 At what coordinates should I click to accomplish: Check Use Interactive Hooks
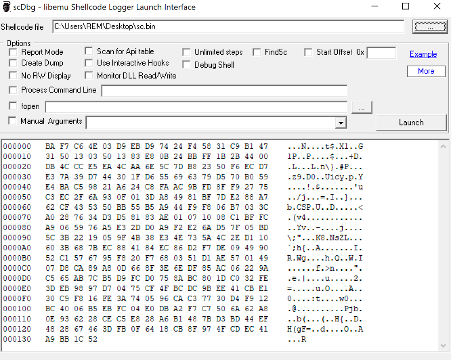(89, 63)
